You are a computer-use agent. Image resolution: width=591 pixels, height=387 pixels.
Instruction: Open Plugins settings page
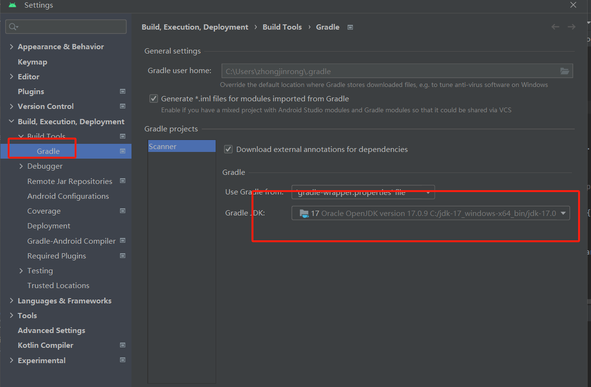pos(31,91)
